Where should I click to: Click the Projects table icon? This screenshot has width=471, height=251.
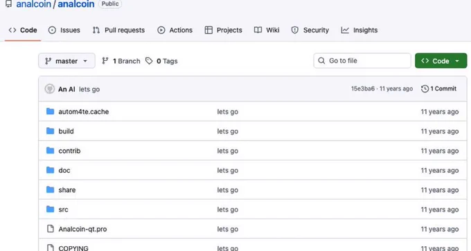[208, 30]
